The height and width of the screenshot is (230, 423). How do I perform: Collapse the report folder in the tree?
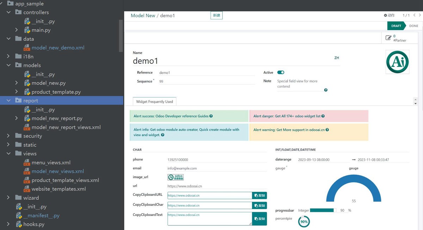click(8, 100)
